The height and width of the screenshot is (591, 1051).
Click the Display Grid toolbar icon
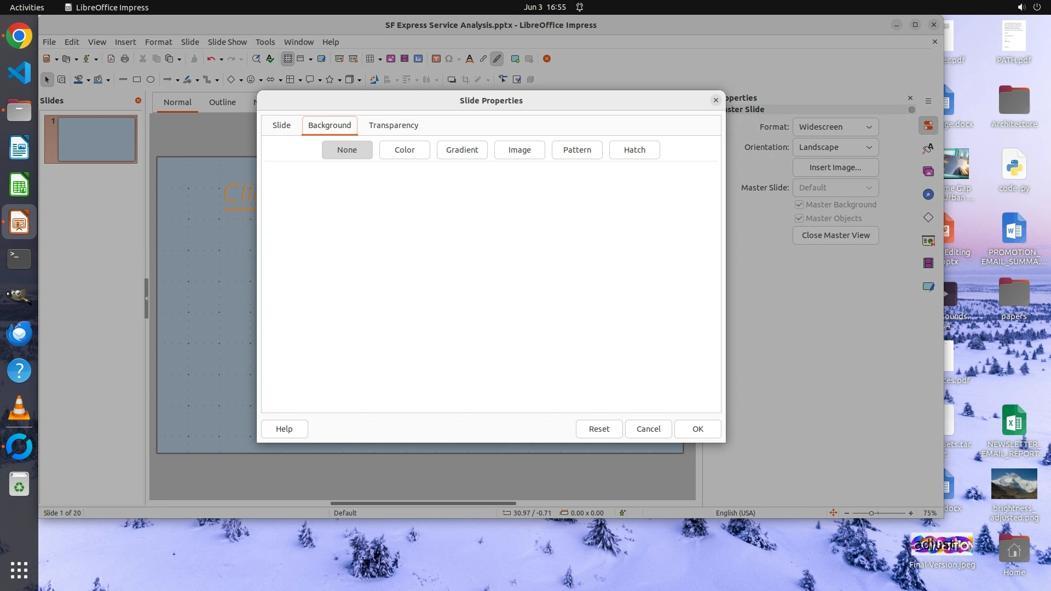[x=288, y=59]
